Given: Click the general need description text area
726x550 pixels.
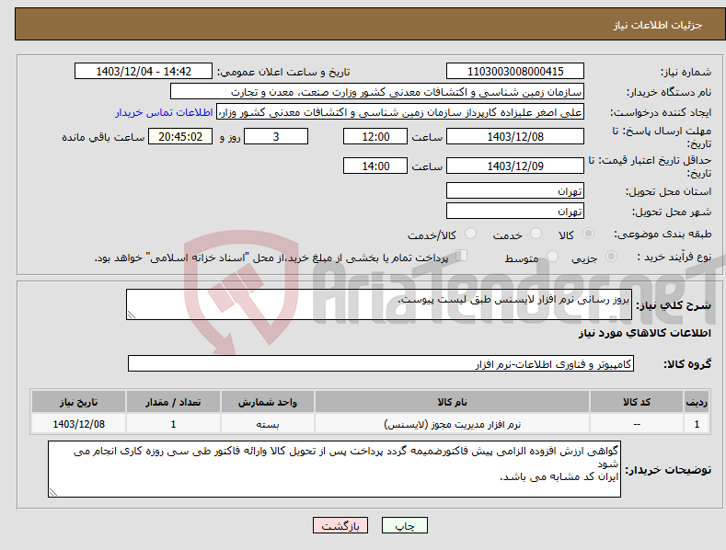Looking at the screenshot, I should pyautogui.click(x=379, y=304).
